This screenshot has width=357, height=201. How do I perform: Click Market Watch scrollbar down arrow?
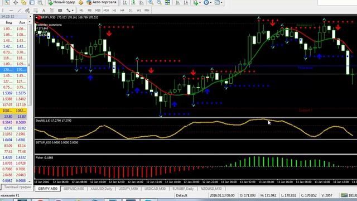pos(30,181)
